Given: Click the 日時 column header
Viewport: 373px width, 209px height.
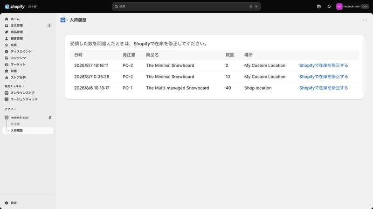Looking at the screenshot, I should coord(78,55).
